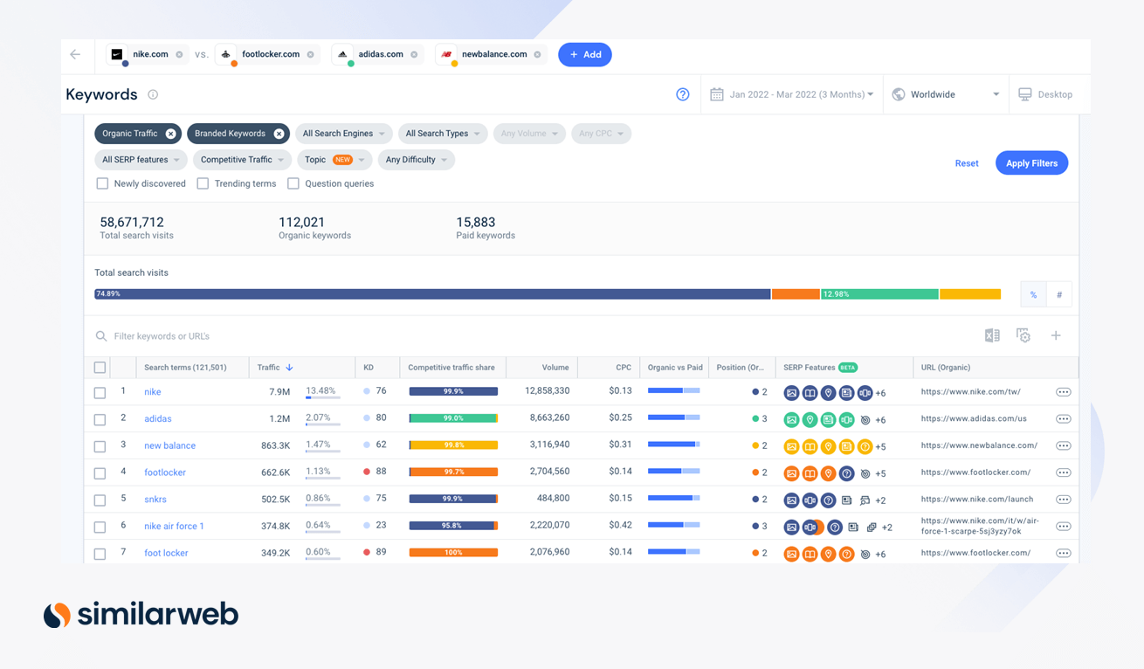Viewport: 1144px width, 669px height.
Task: Click the plus icon above table
Action: [1056, 335]
